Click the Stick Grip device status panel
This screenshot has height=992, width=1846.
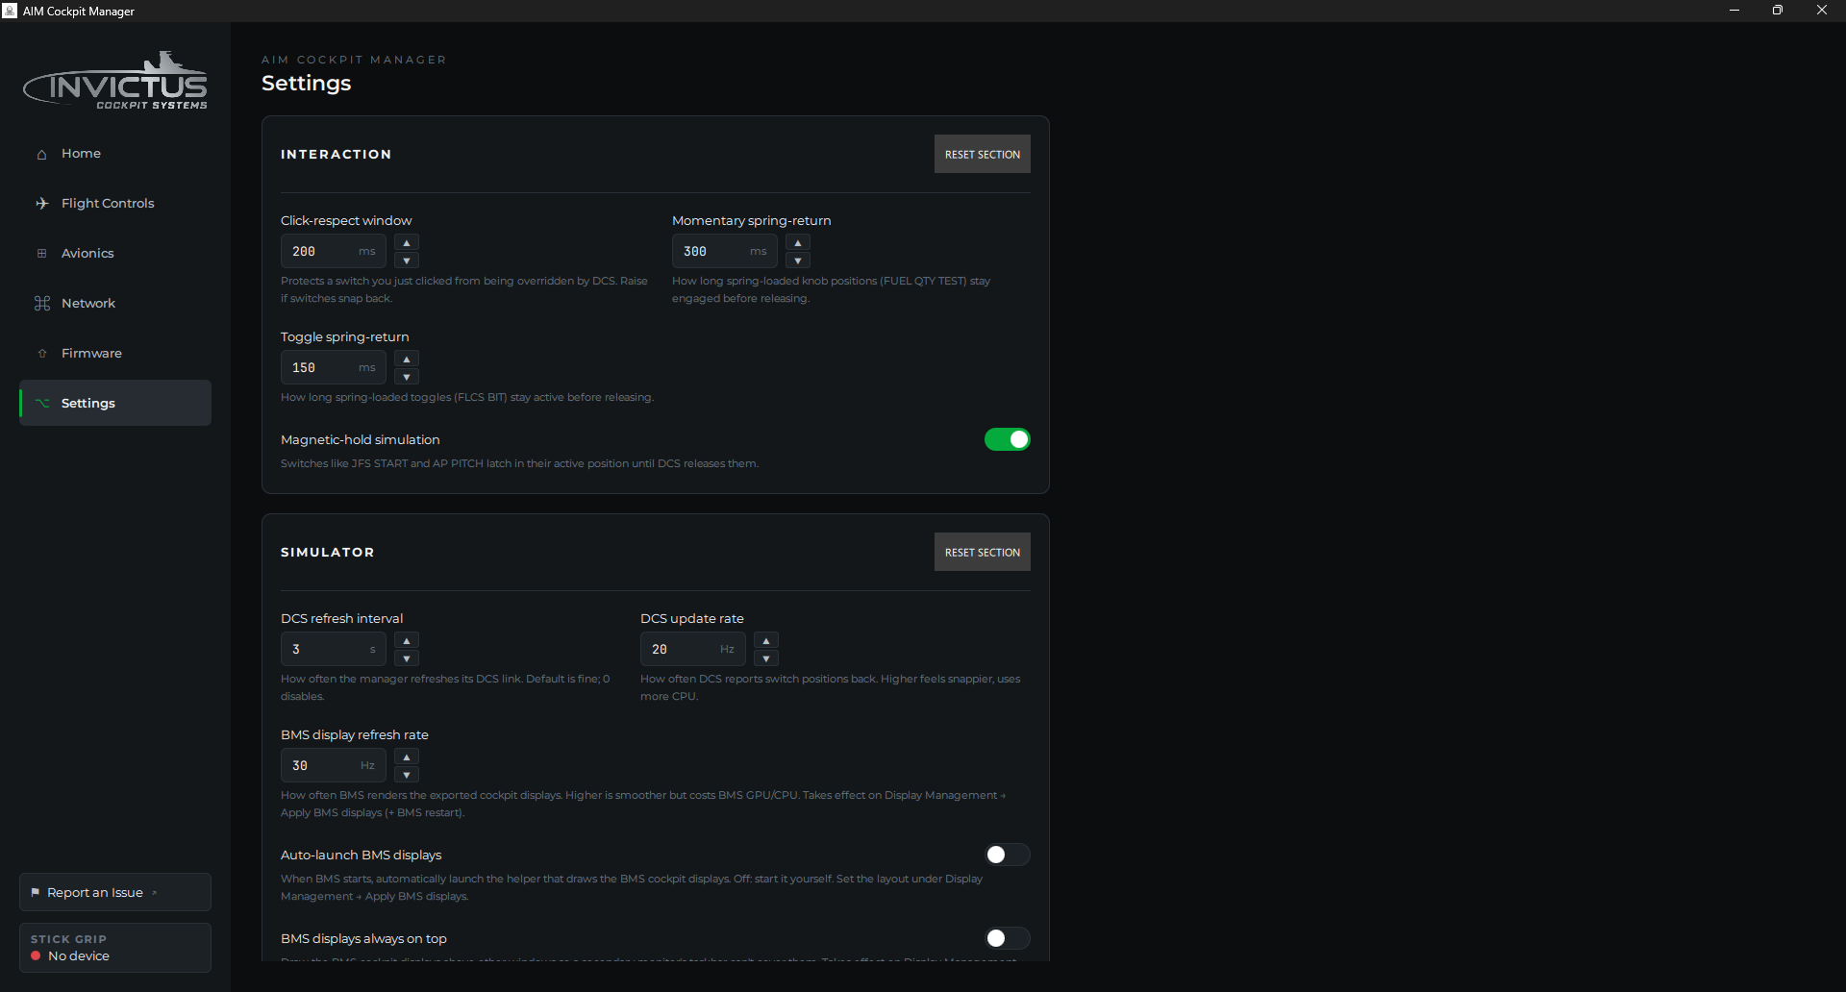[x=115, y=948]
